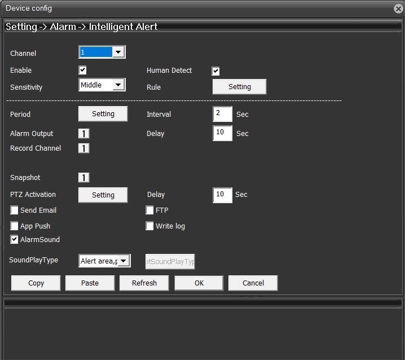Open the SoundPlayType dropdown list
The width and height of the screenshot is (405, 360).
(x=124, y=261)
